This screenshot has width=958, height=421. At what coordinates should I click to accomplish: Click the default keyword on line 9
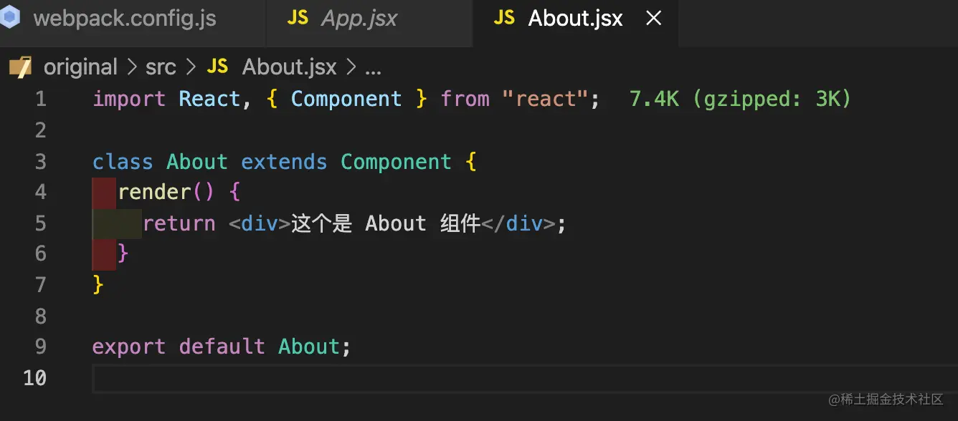point(222,347)
